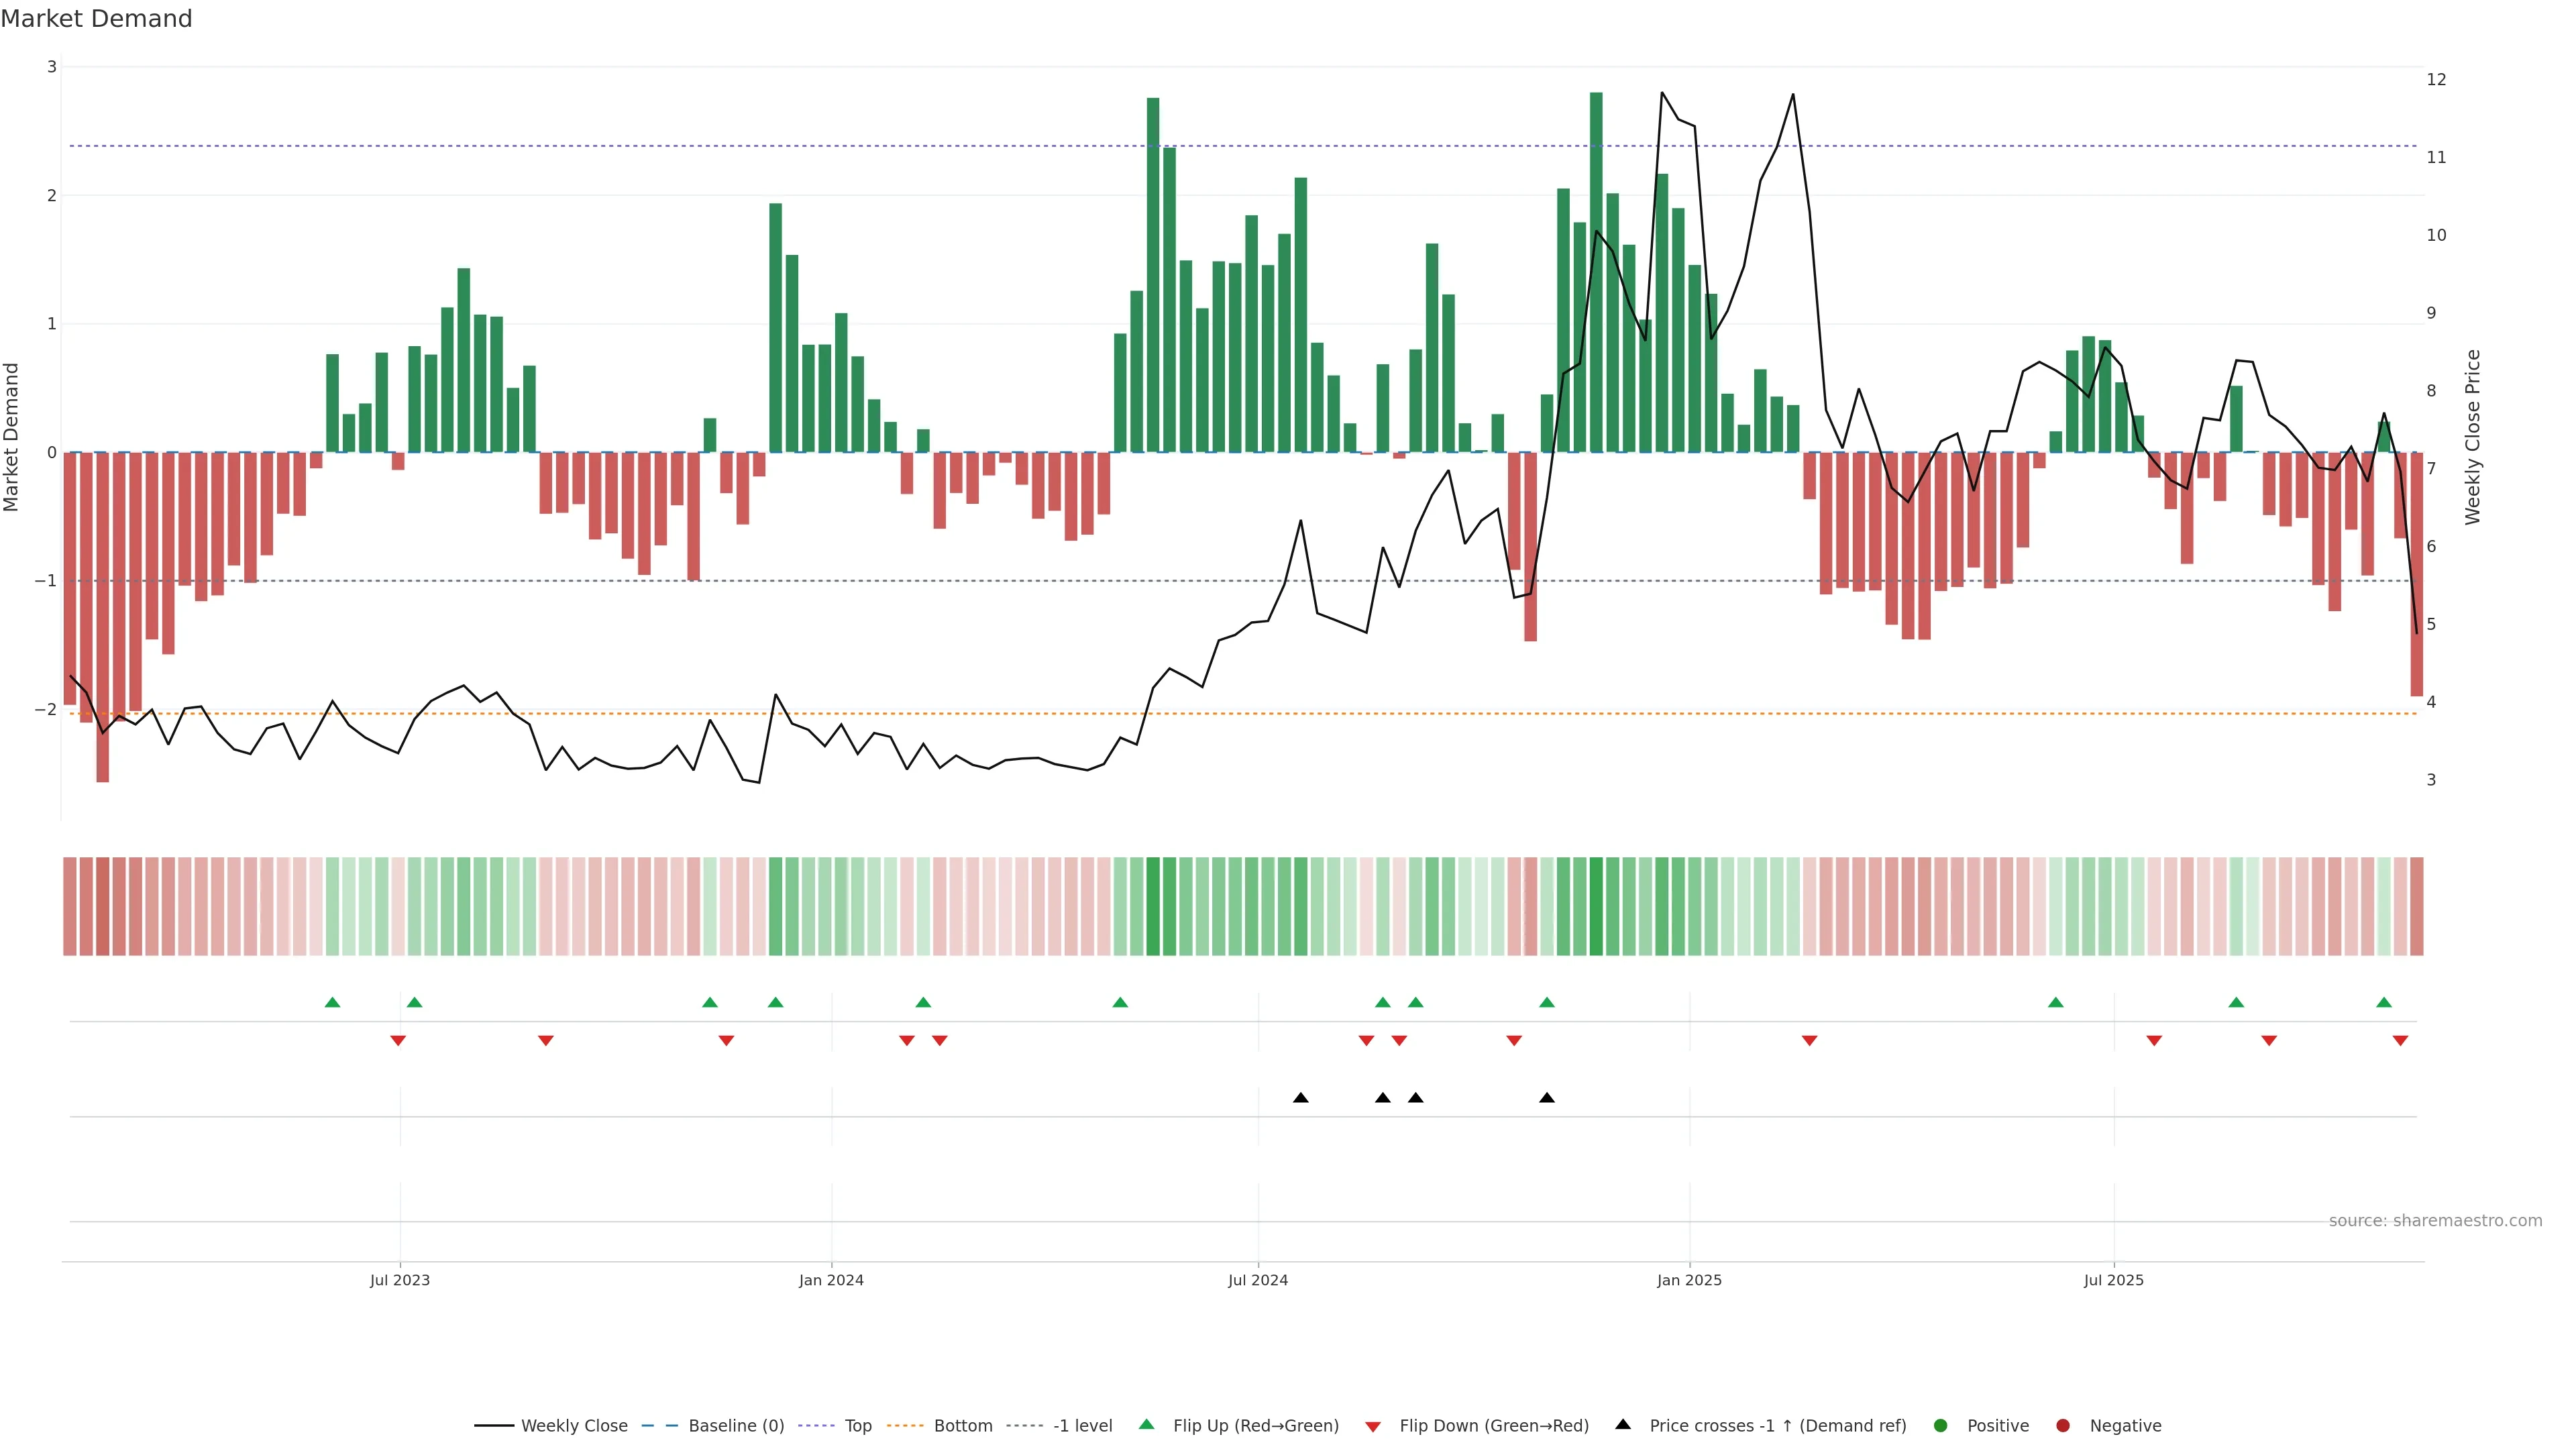The height and width of the screenshot is (1449, 2576).
Task: Click the red Negative legend dot
Action: (2063, 1426)
